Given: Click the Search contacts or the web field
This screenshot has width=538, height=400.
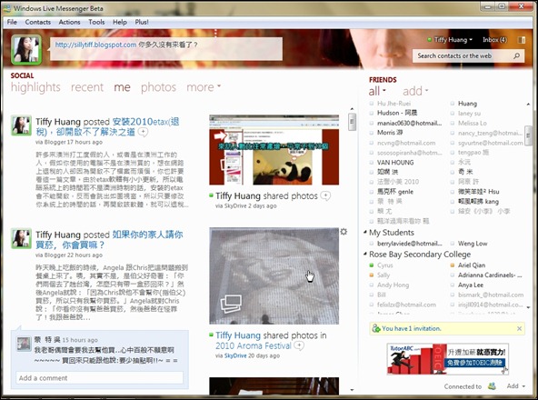Looking at the screenshot, I should 463,55.
